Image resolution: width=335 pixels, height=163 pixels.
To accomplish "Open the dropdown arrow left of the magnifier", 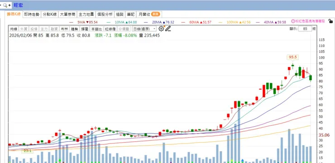I will click(x=0, y=5).
